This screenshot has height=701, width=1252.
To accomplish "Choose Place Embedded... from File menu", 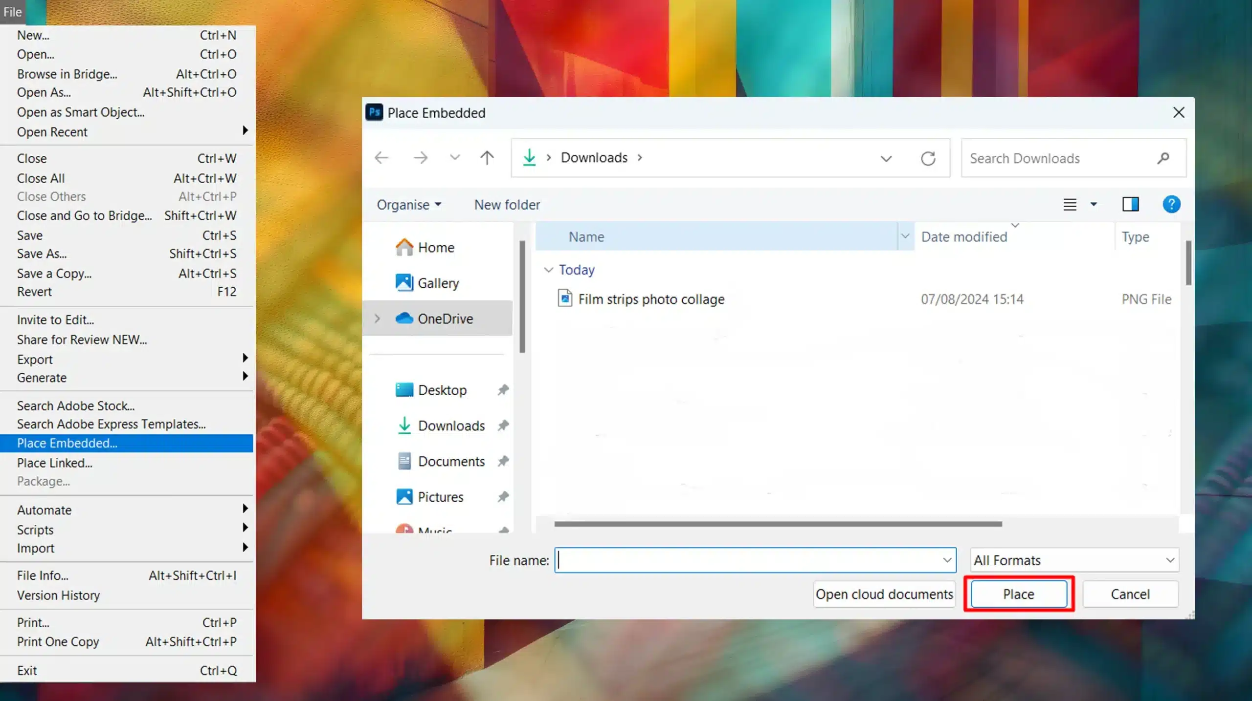I will pos(126,443).
